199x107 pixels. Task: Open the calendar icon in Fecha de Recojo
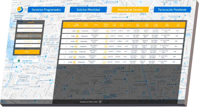click(x=39, y=41)
